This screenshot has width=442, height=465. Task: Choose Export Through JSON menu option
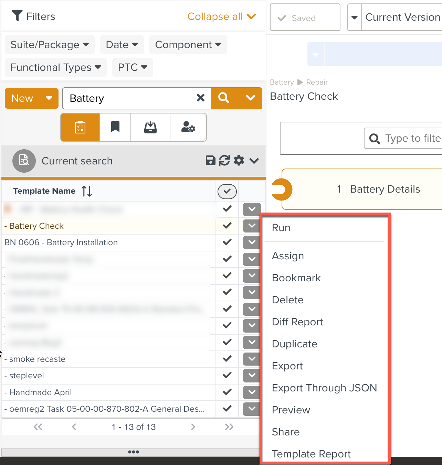(324, 388)
